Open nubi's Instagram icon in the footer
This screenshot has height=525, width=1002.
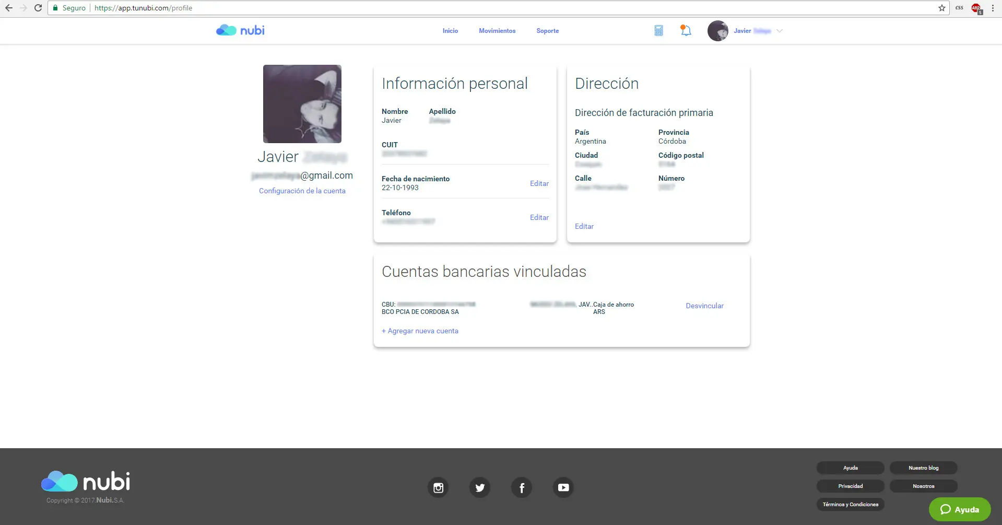point(438,487)
